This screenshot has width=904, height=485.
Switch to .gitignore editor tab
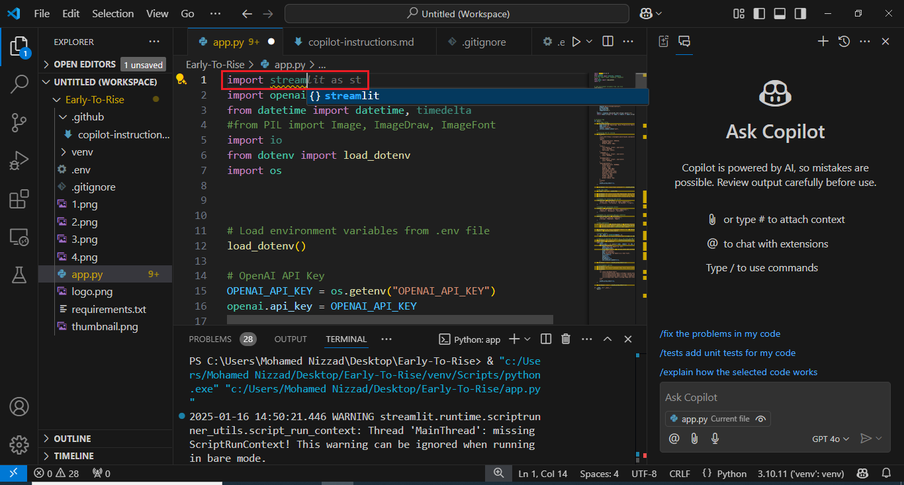click(x=484, y=42)
